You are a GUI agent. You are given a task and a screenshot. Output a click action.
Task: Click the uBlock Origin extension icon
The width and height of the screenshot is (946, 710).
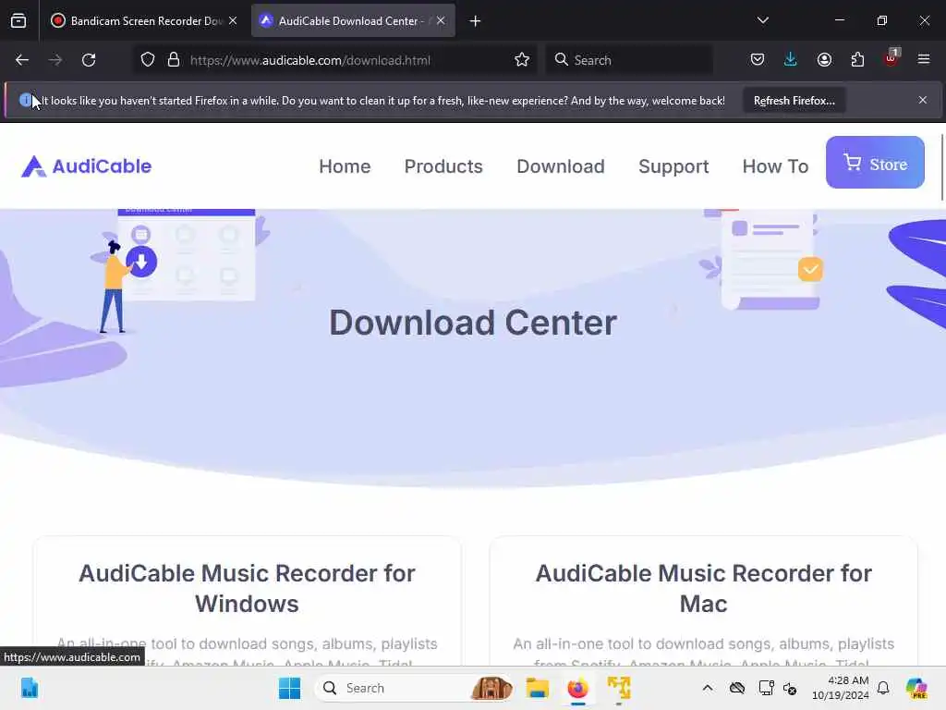tap(891, 58)
